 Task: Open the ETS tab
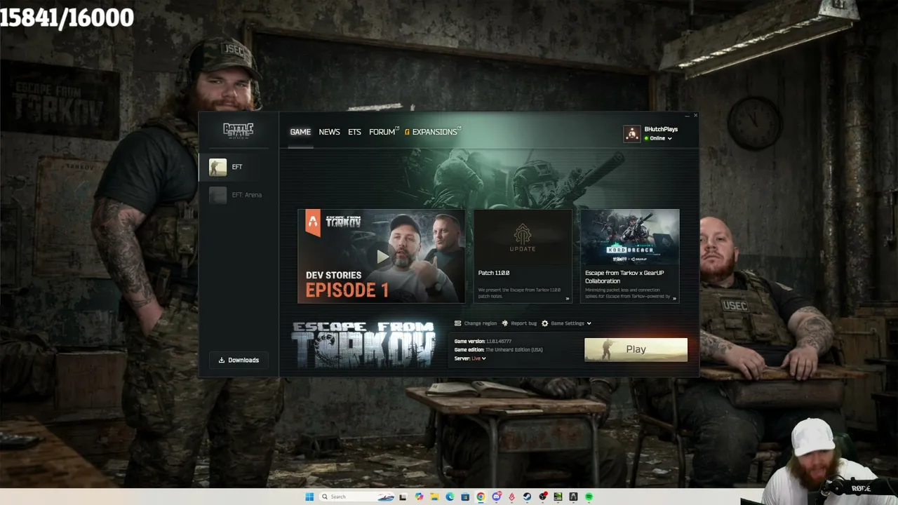pyautogui.click(x=354, y=132)
